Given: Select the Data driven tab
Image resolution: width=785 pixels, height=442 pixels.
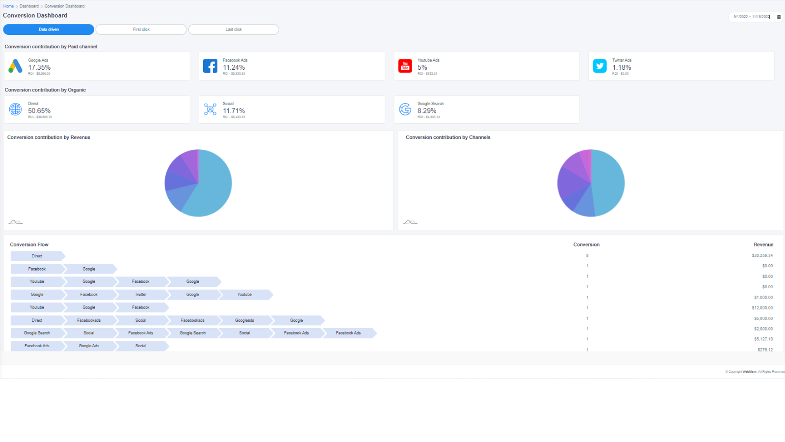Looking at the screenshot, I should tap(49, 29).
